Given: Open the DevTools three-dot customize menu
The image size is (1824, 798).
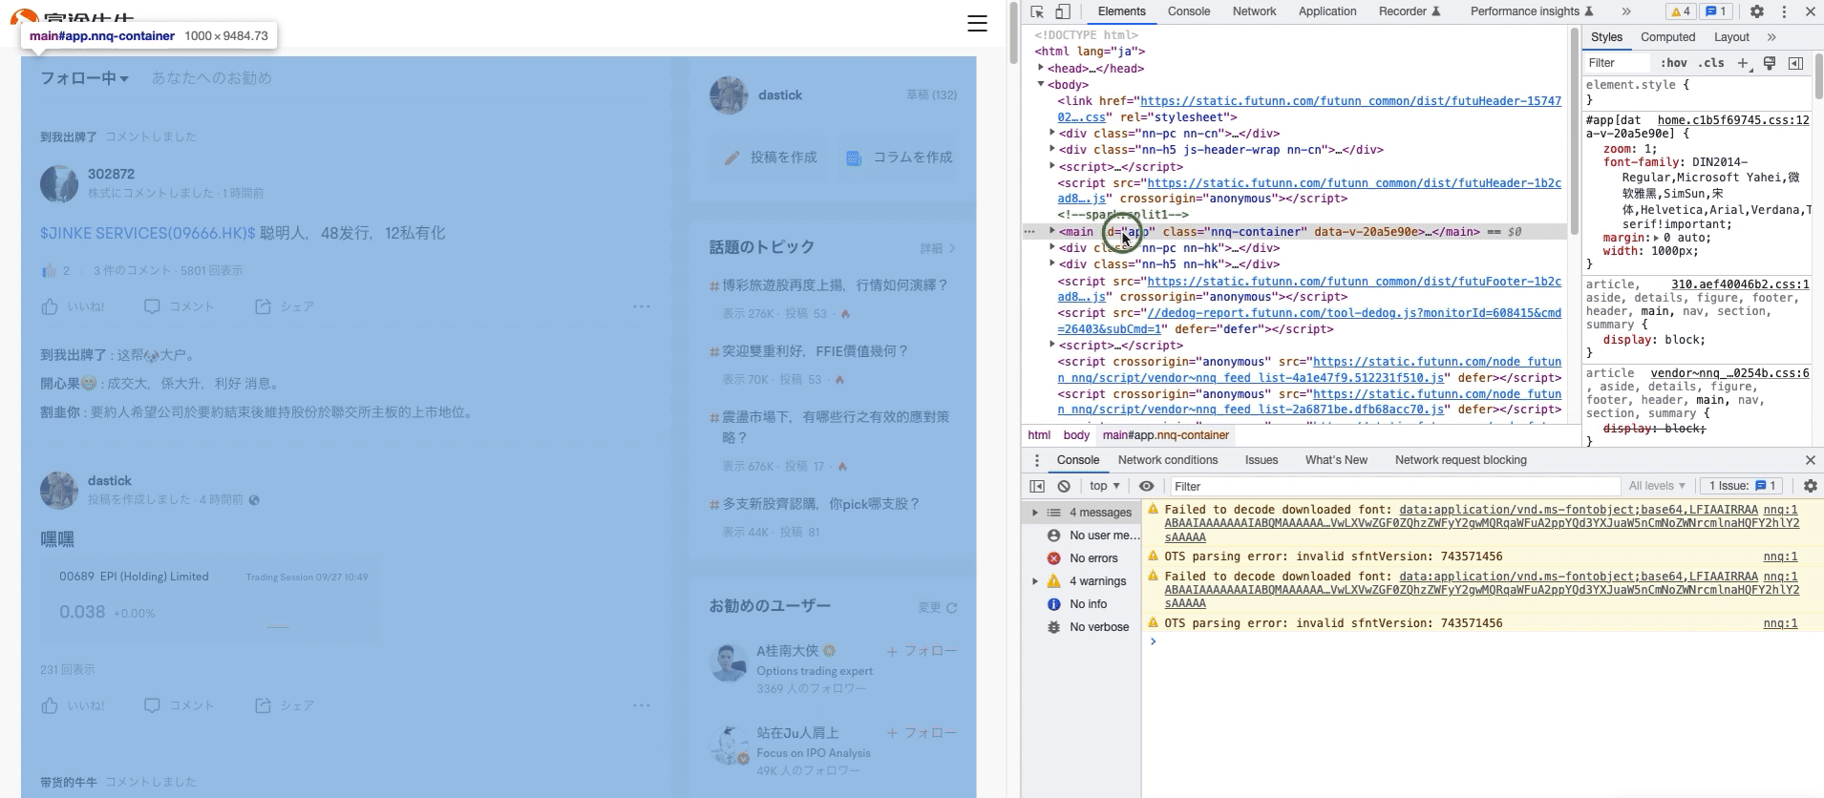Looking at the screenshot, I should click(1784, 11).
